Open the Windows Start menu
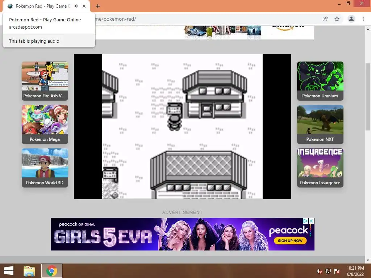Viewport: 371px width, 278px height. [x=9, y=271]
